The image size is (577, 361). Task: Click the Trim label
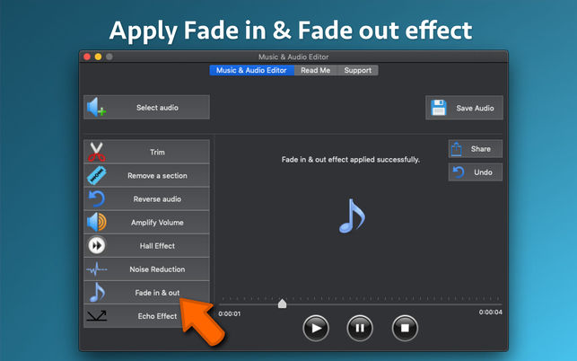pyautogui.click(x=157, y=152)
